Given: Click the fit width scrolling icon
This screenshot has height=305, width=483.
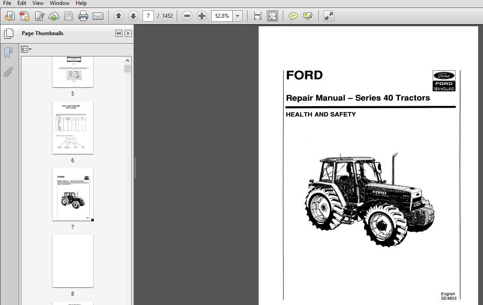Looking at the screenshot, I should 257,16.
